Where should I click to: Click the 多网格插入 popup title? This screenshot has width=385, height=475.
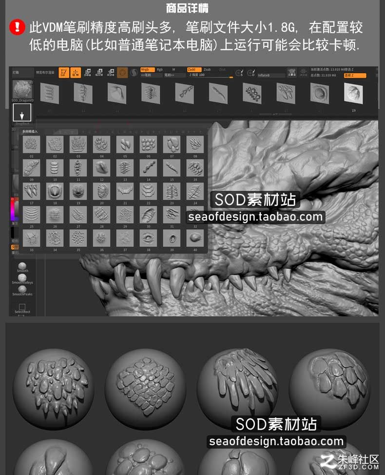[30, 131]
